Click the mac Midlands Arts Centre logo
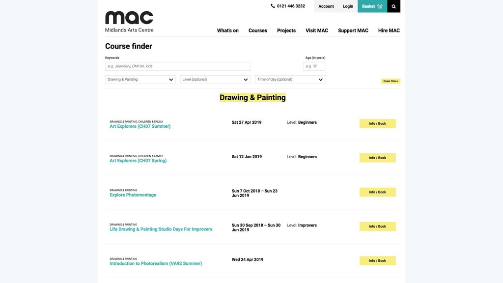Screen dimensions: 503x283 pos(129,22)
